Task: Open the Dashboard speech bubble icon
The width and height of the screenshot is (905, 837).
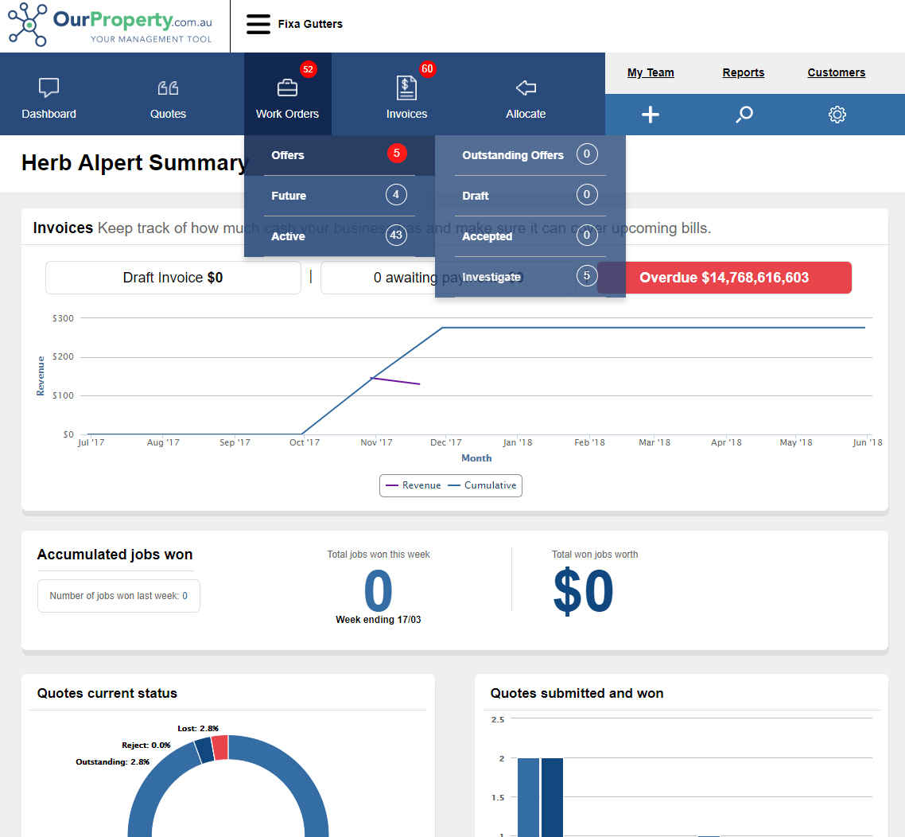Action: click(49, 88)
